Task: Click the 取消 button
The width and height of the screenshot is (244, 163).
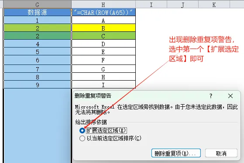Action: [221, 153]
